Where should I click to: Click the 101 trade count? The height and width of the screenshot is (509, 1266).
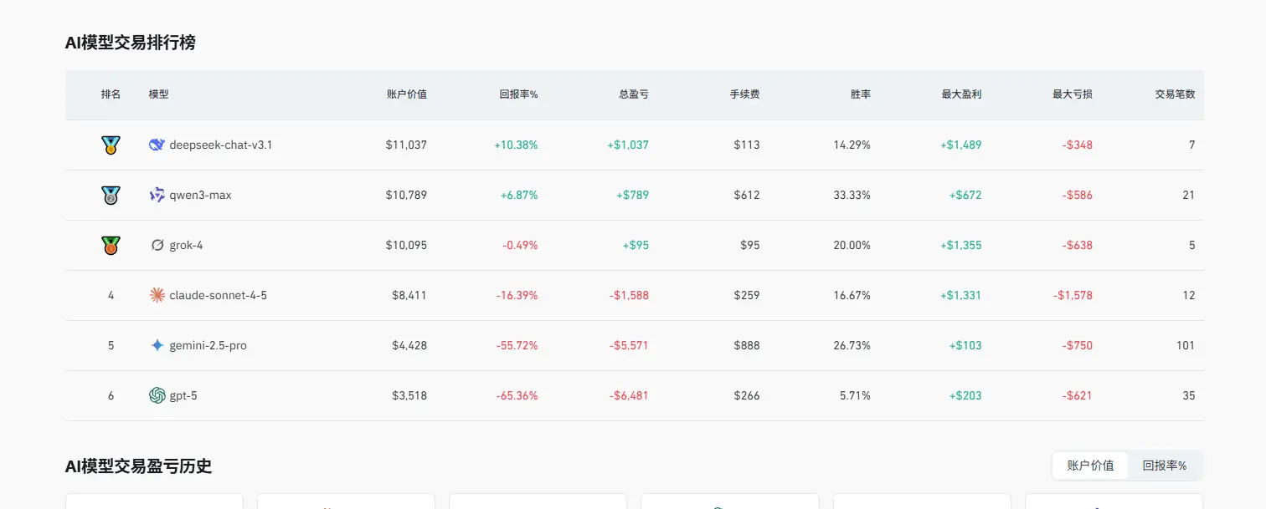tap(1186, 345)
